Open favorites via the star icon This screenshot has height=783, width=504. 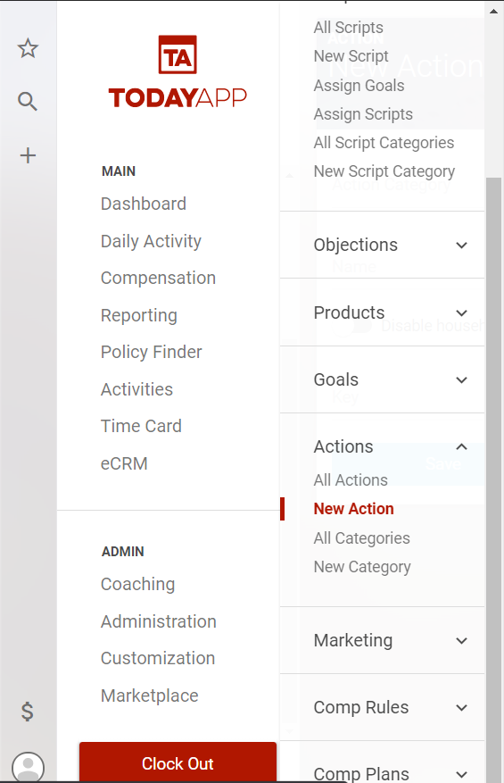(28, 48)
